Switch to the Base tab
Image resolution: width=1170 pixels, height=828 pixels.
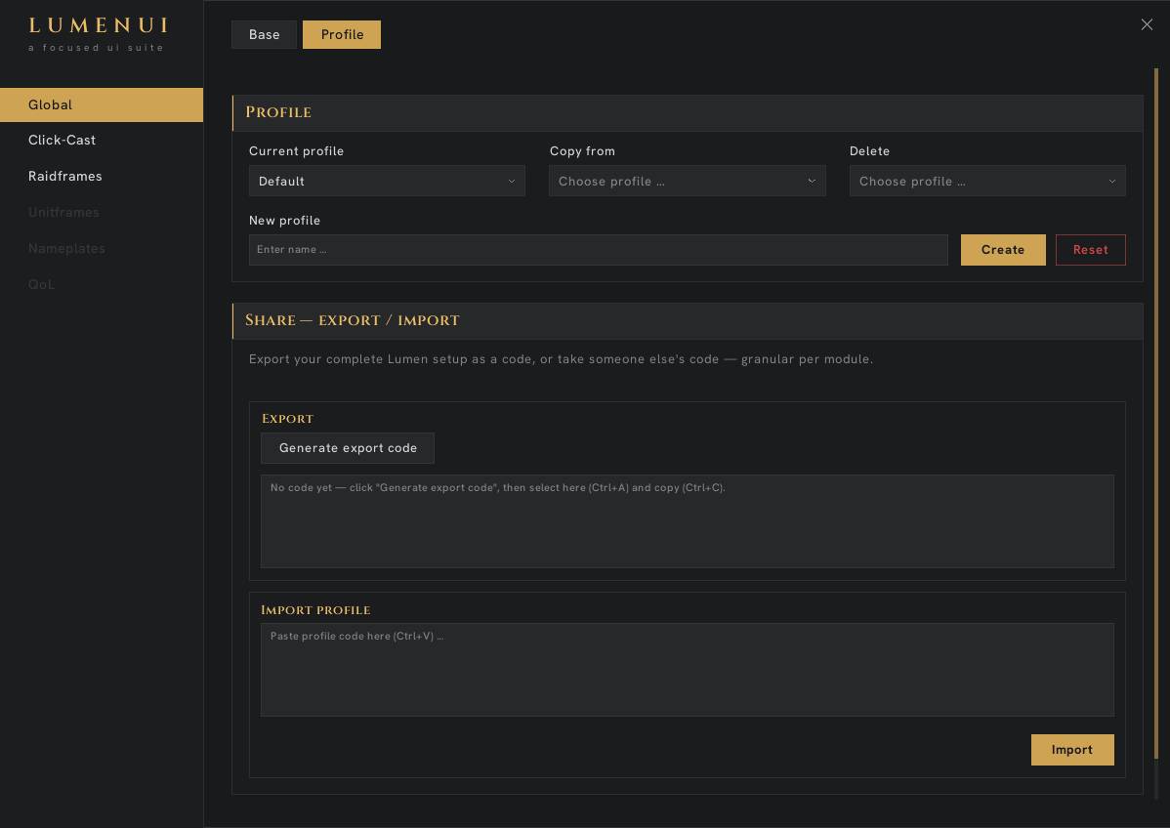pos(264,34)
